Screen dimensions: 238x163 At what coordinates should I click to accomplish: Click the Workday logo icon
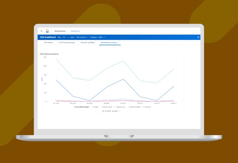click(47, 31)
